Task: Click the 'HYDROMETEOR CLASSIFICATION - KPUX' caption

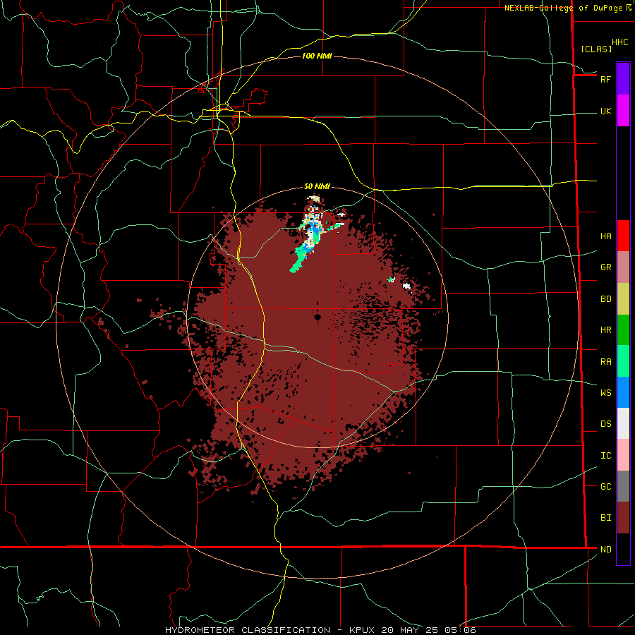Action: (270, 630)
